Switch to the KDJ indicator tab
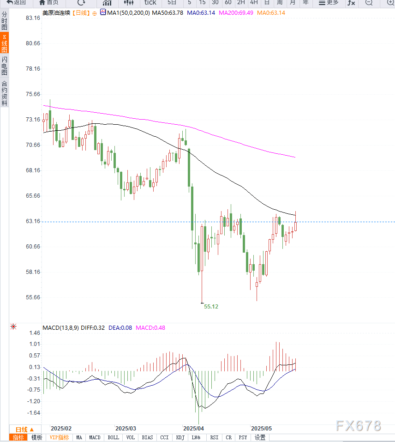395x442 pixels. [x=180, y=437]
